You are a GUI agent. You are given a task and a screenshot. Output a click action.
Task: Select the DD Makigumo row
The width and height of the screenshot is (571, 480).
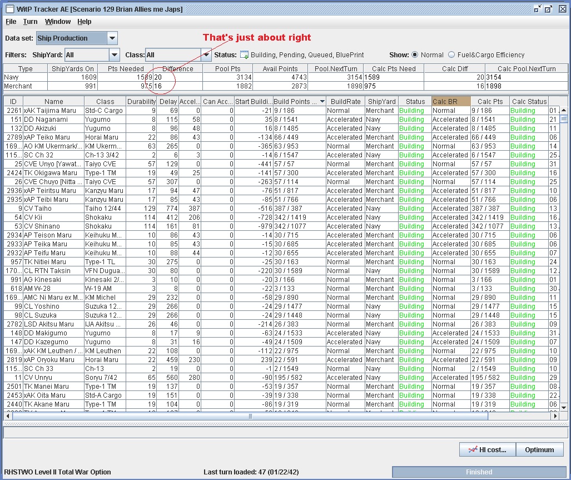(x=281, y=333)
